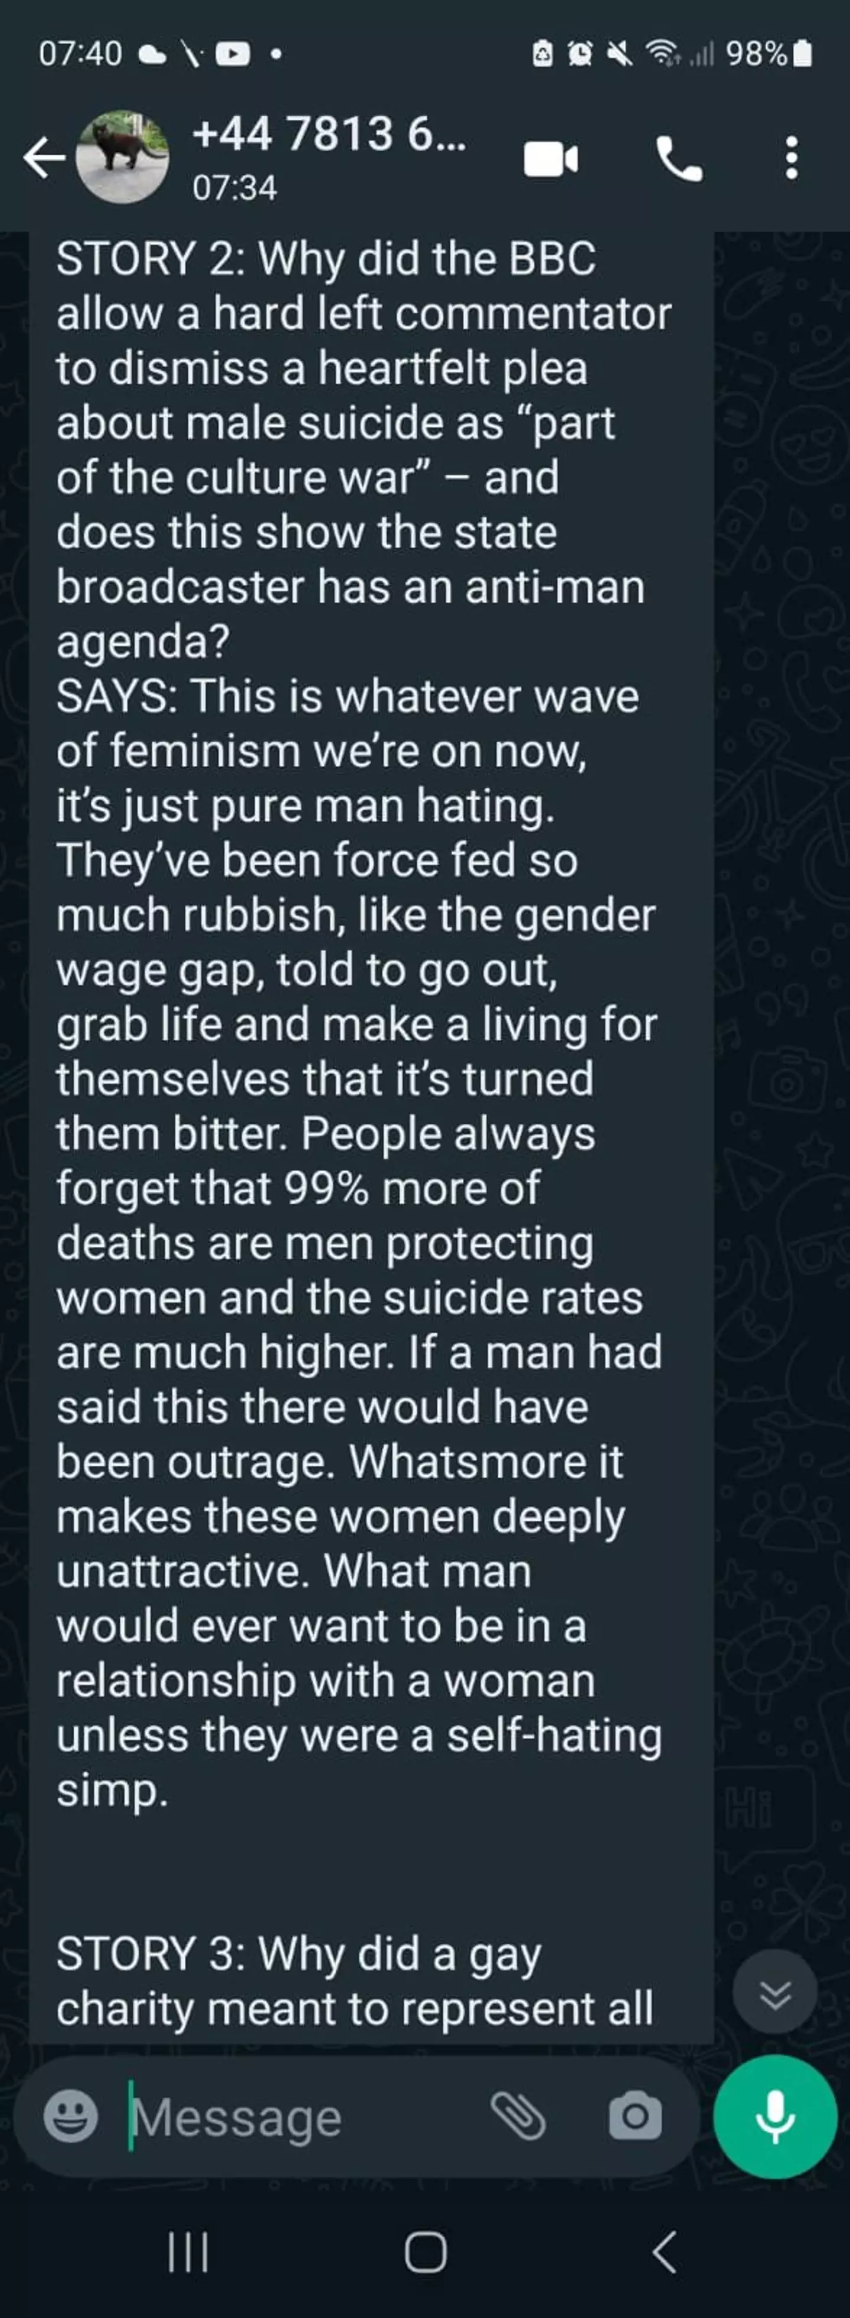This screenshot has width=850, height=2318.
Task: Open contact info for +44 7813 number
Action: click(329, 135)
